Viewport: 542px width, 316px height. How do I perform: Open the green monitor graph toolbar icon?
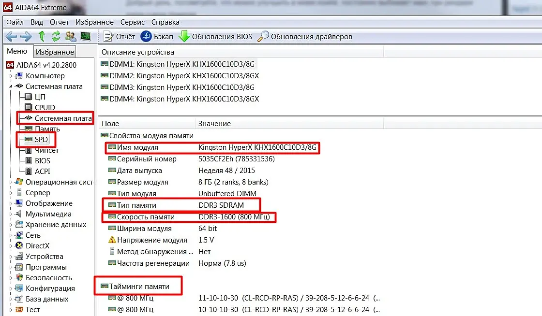85,36
